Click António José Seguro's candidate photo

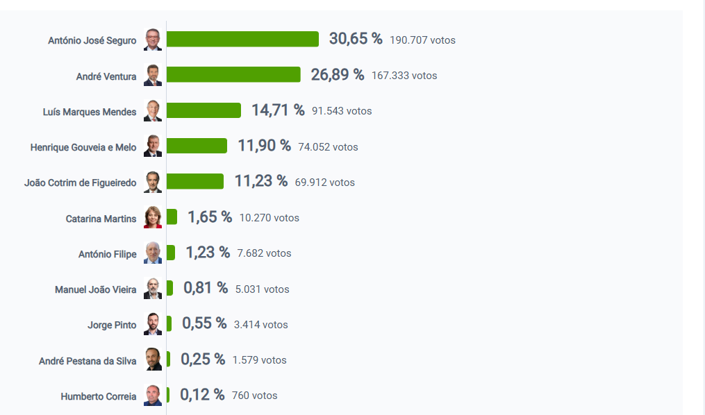153,40
